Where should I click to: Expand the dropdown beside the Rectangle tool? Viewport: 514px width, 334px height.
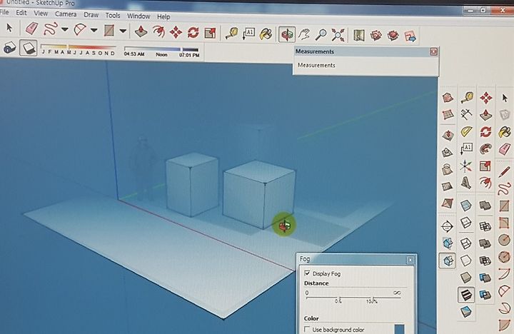(x=123, y=31)
